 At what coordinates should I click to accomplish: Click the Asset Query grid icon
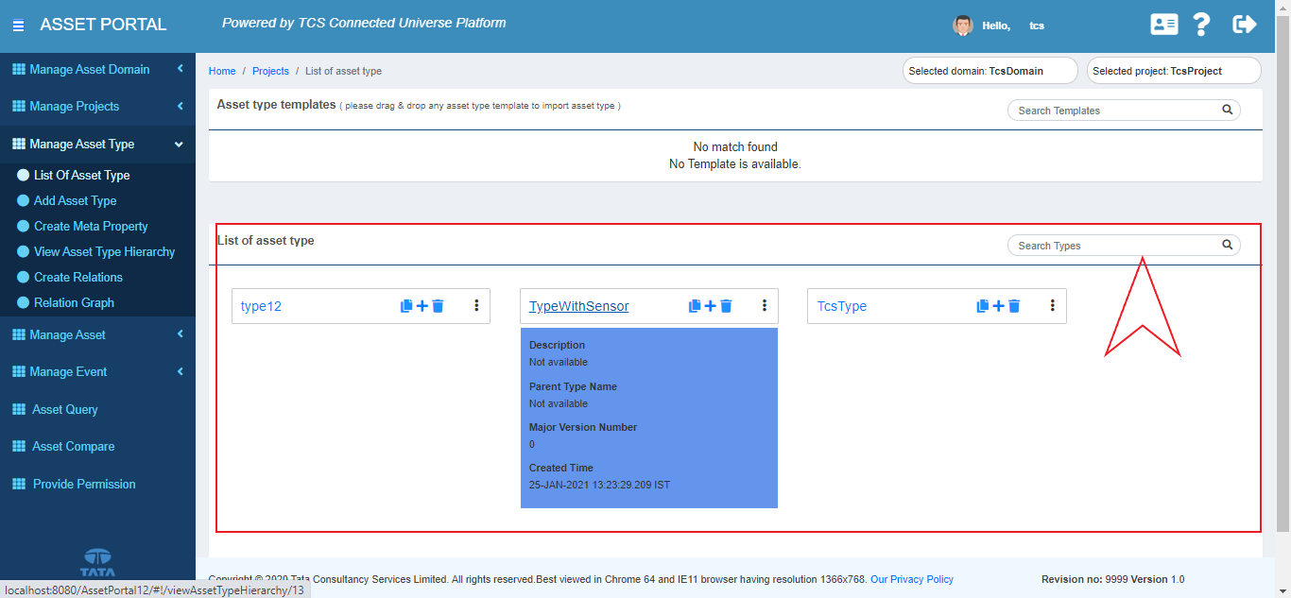[x=18, y=409]
